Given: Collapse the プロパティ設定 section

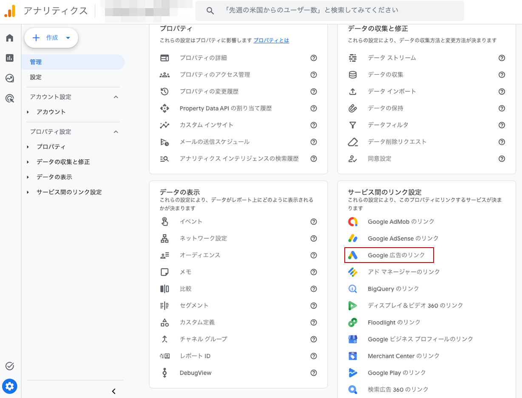Looking at the screenshot, I should pos(116,132).
